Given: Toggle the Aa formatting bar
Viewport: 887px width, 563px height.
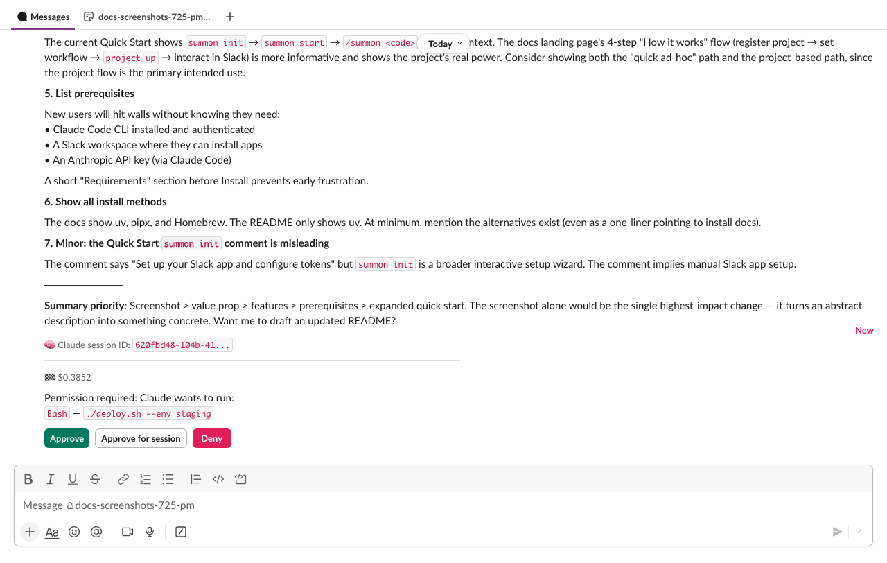Looking at the screenshot, I should point(51,532).
